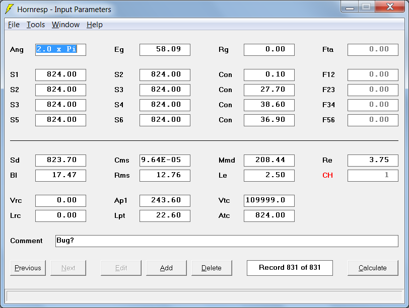This screenshot has width=409, height=308.
Task: Run Calculate on the parameters
Action: tap(373, 268)
